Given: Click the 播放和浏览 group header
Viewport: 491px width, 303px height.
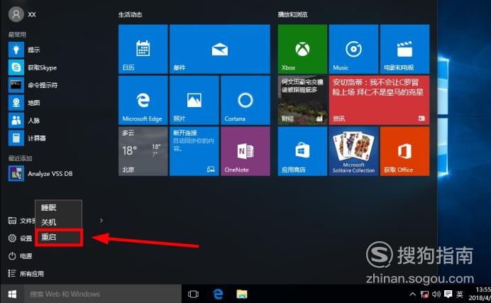Looking at the screenshot, I should click(292, 14).
